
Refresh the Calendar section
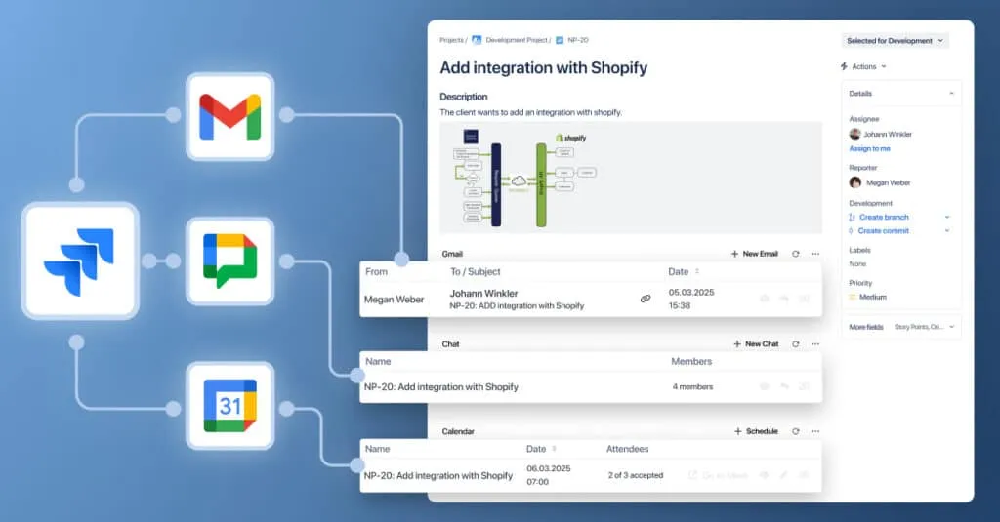tap(795, 431)
